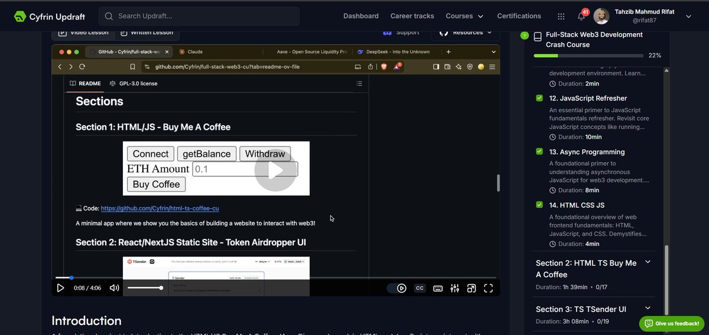Click the Support link
Screen dimensions: 709x335
pos(401,32)
